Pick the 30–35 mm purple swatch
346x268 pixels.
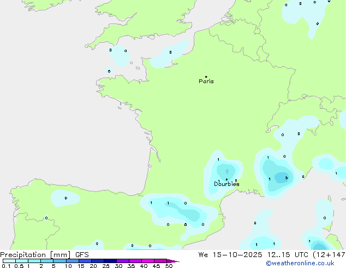pos(123,261)
